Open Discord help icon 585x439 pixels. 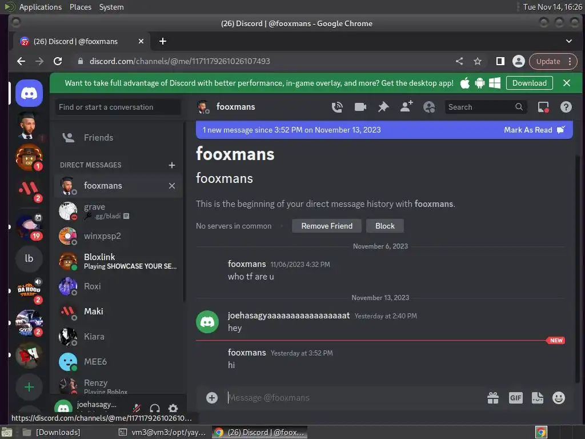(x=566, y=107)
